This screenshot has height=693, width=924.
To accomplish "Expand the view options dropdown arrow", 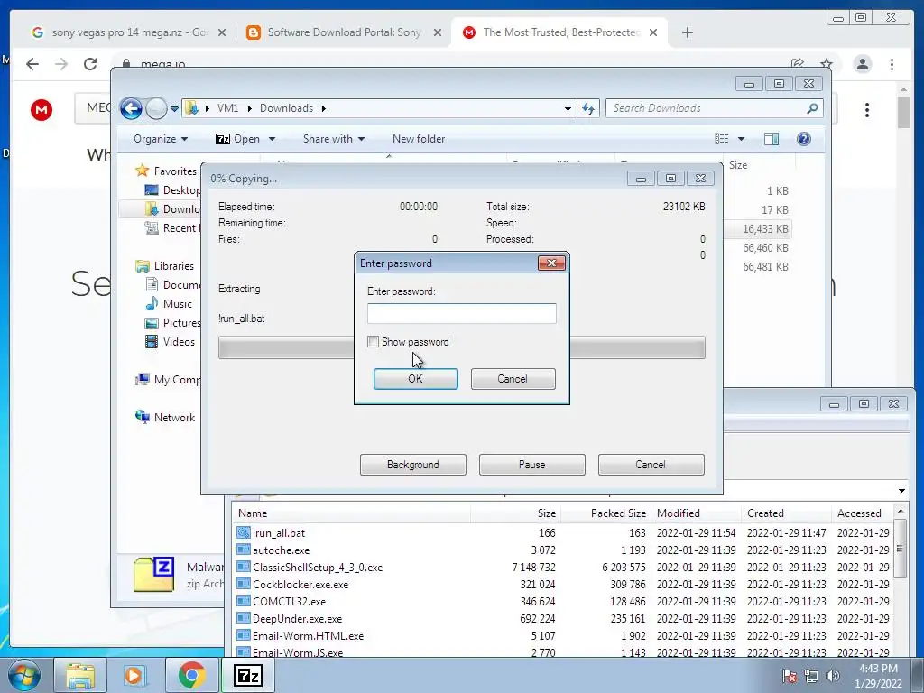I will pos(742,139).
